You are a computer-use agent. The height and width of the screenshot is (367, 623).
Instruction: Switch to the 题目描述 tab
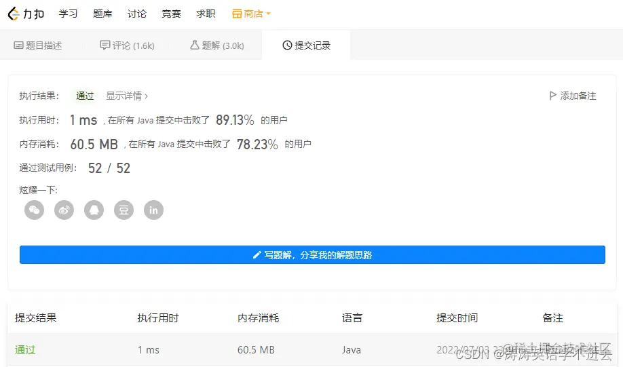[38, 45]
